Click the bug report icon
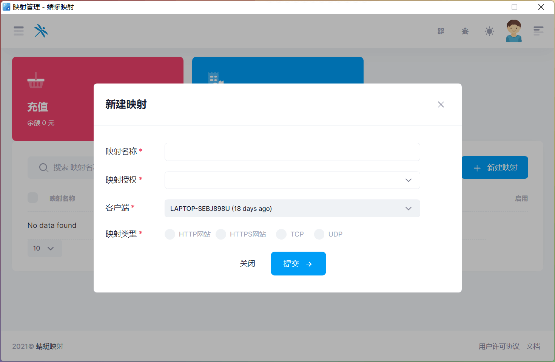555x362 pixels. pyautogui.click(x=465, y=31)
